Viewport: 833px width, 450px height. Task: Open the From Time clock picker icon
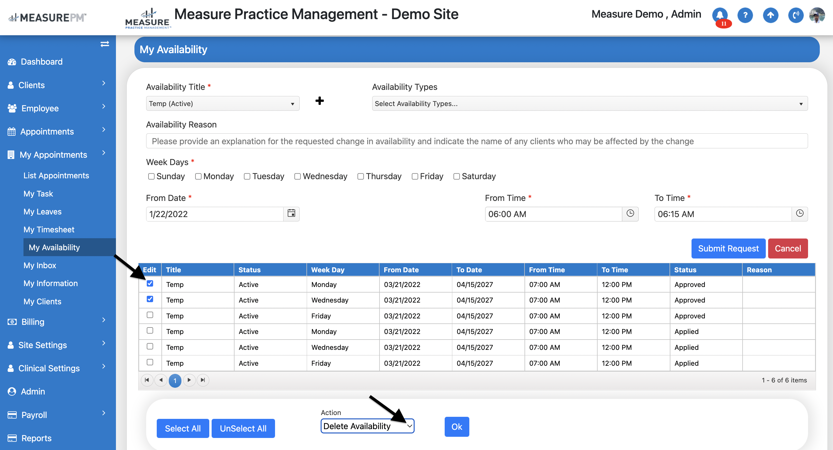click(x=630, y=214)
